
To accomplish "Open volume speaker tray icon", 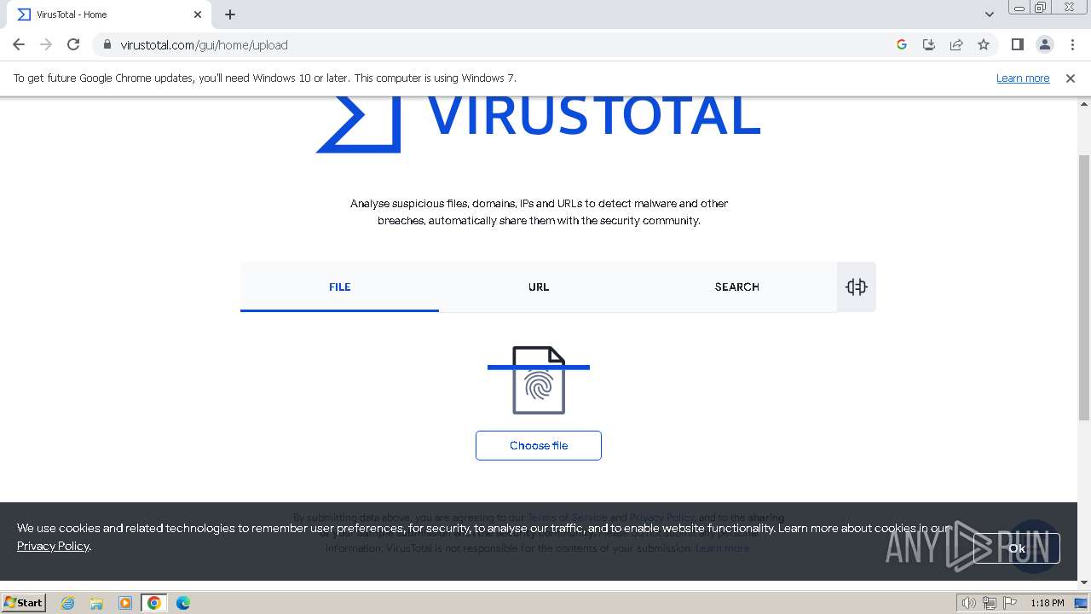I will pyautogui.click(x=969, y=603).
